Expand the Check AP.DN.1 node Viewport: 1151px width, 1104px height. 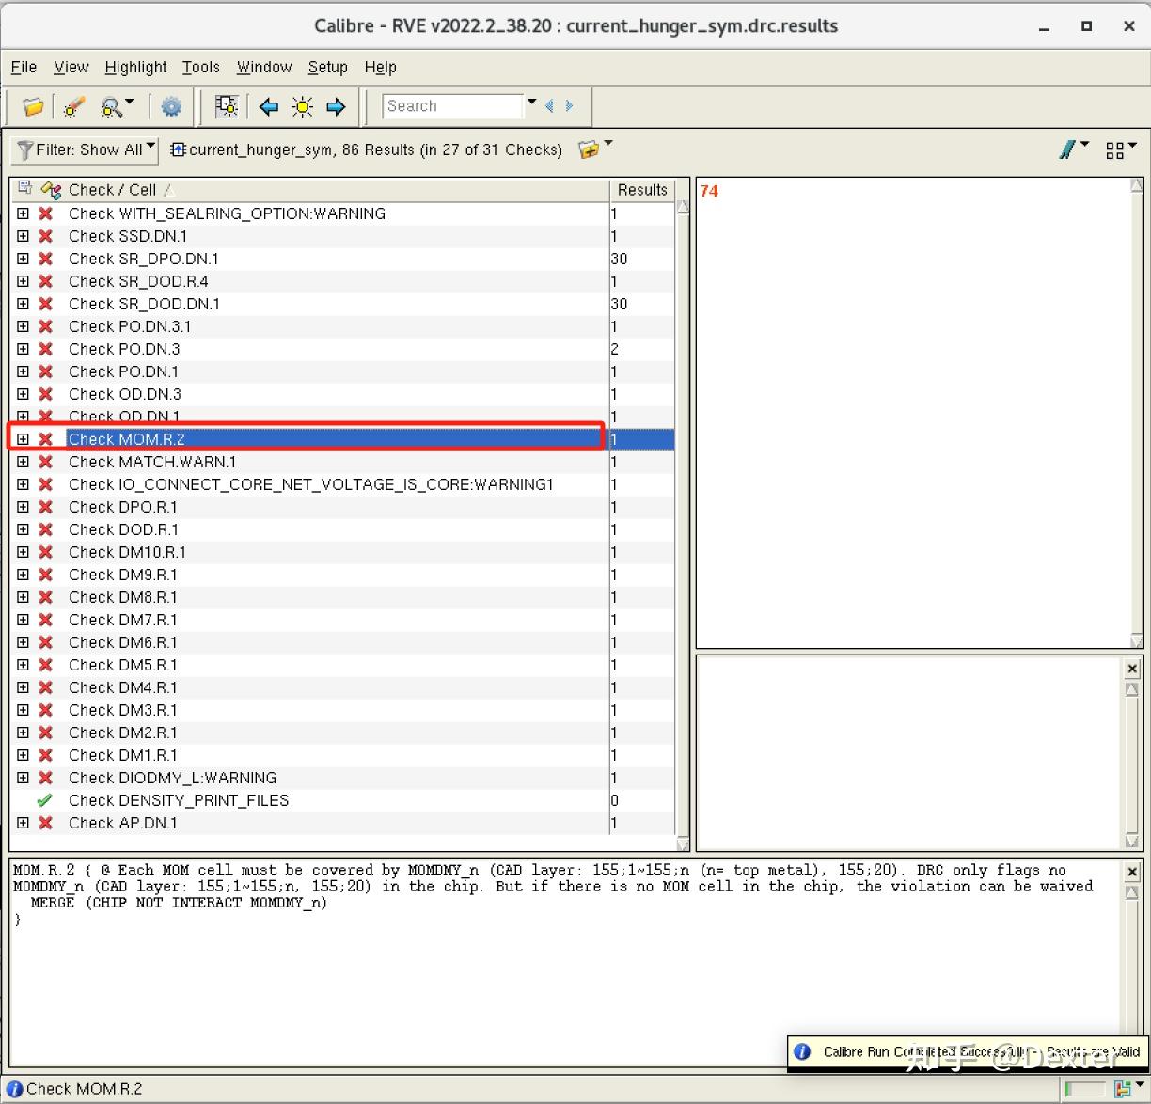pos(23,823)
